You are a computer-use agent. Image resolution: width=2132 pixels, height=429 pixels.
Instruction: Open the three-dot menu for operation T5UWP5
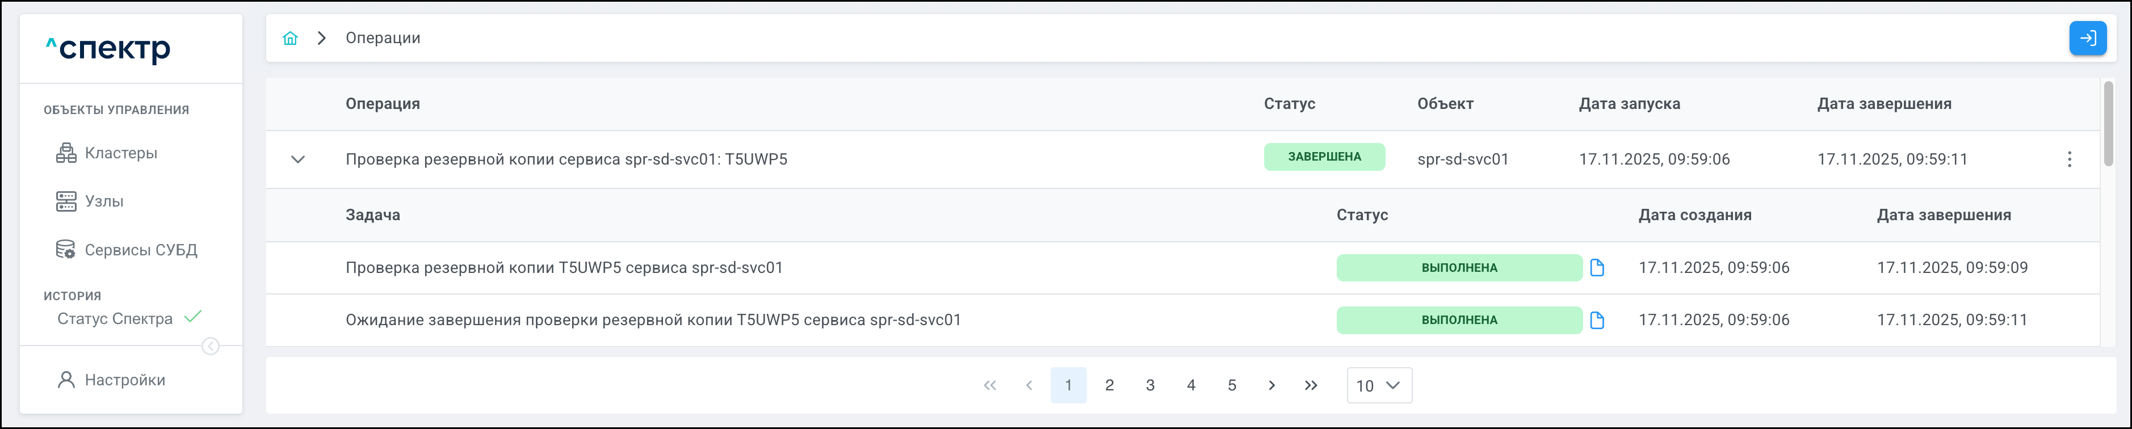pyautogui.click(x=2069, y=159)
